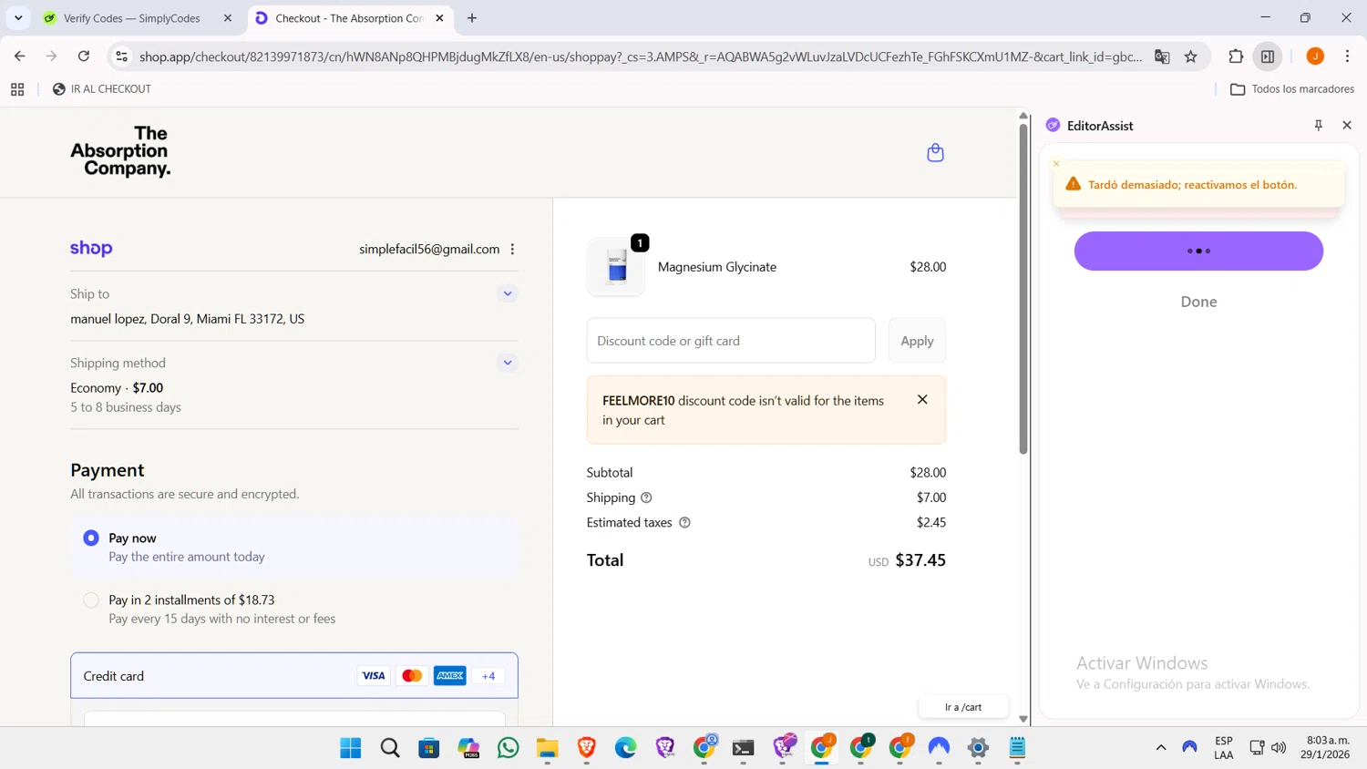This screenshot has width=1367, height=769.
Task: Open Microsoft Edge from taskbar
Action: coord(626,748)
